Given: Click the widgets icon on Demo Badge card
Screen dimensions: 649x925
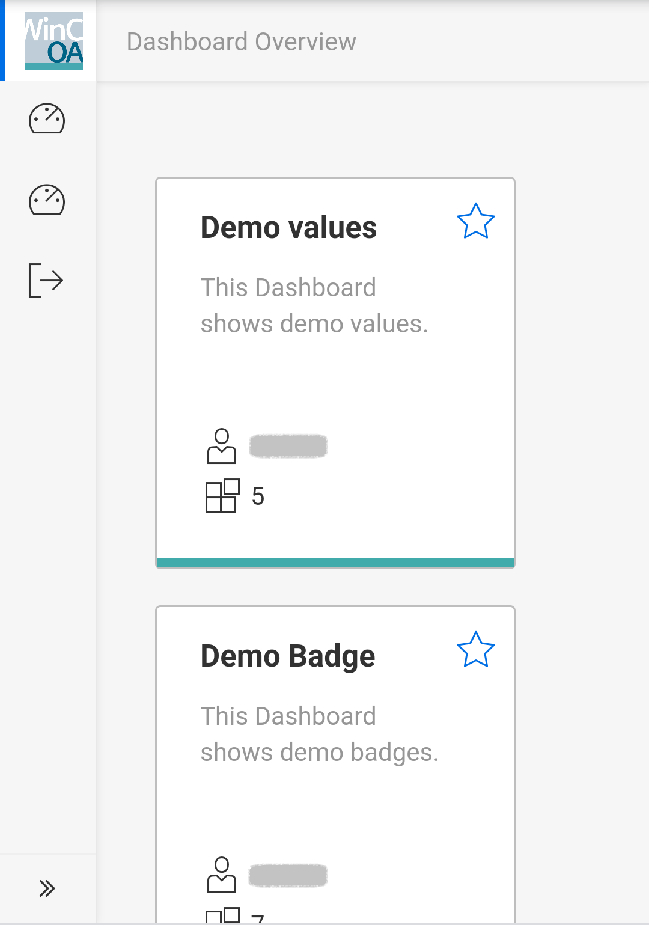Looking at the screenshot, I should 222,916.
